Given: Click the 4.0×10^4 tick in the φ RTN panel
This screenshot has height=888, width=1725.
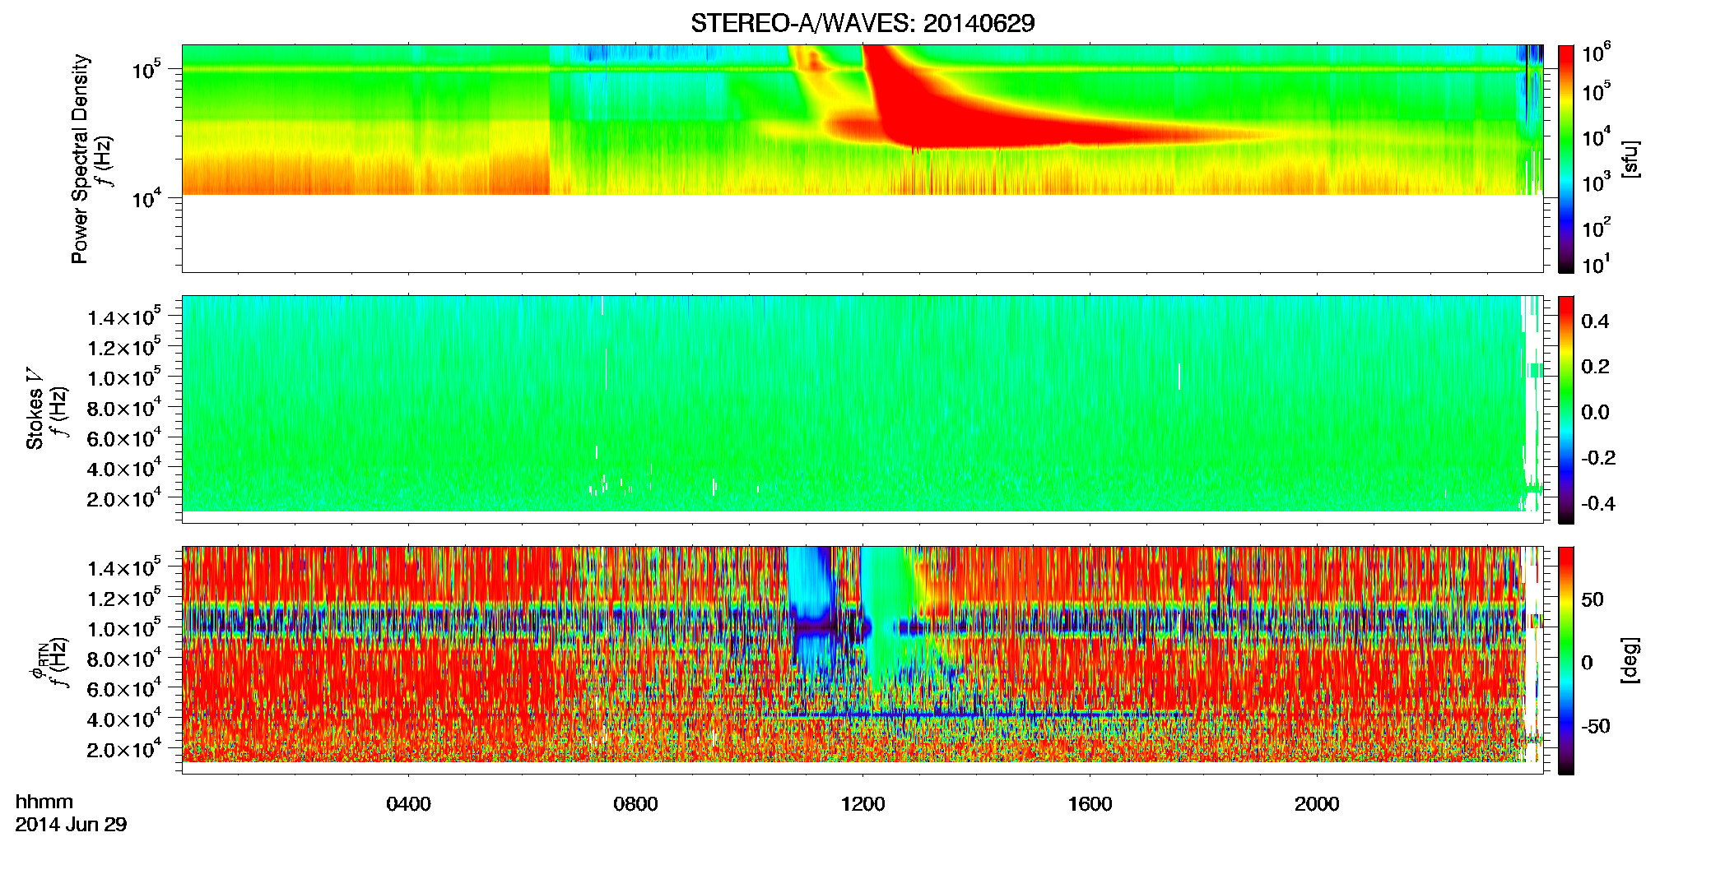Looking at the screenshot, I should click(124, 719).
